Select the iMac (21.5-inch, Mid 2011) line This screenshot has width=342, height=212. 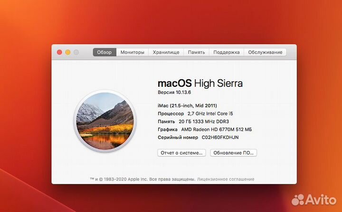point(187,106)
